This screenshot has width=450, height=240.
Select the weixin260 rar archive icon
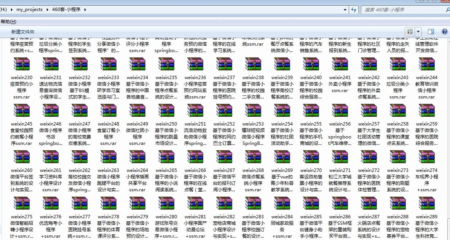coord(22,157)
